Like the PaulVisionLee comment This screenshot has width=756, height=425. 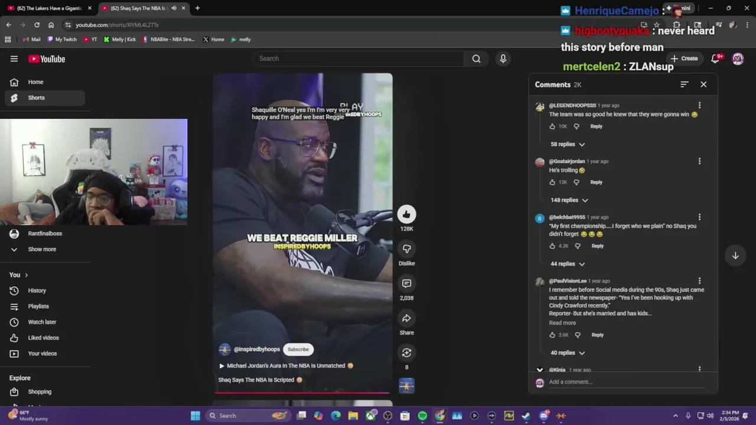point(552,335)
